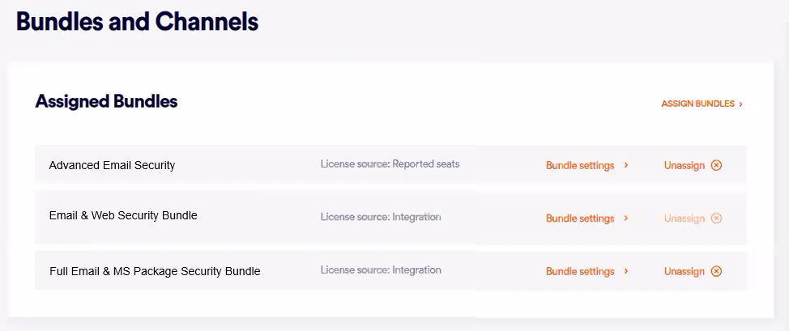Screen dimensions: 789x331
Task: Click the Unassign X icon for Full Email & MS Package
Action: point(716,272)
